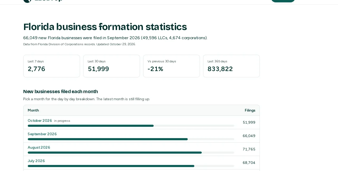The height and width of the screenshot is (171, 338).
Task: Click the -21% change value
Action: [x=155, y=69]
